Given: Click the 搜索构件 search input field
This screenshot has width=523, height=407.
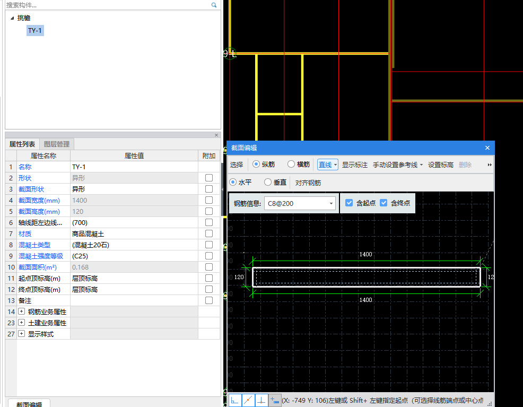Looking at the screenshot, I should [107, 5].
